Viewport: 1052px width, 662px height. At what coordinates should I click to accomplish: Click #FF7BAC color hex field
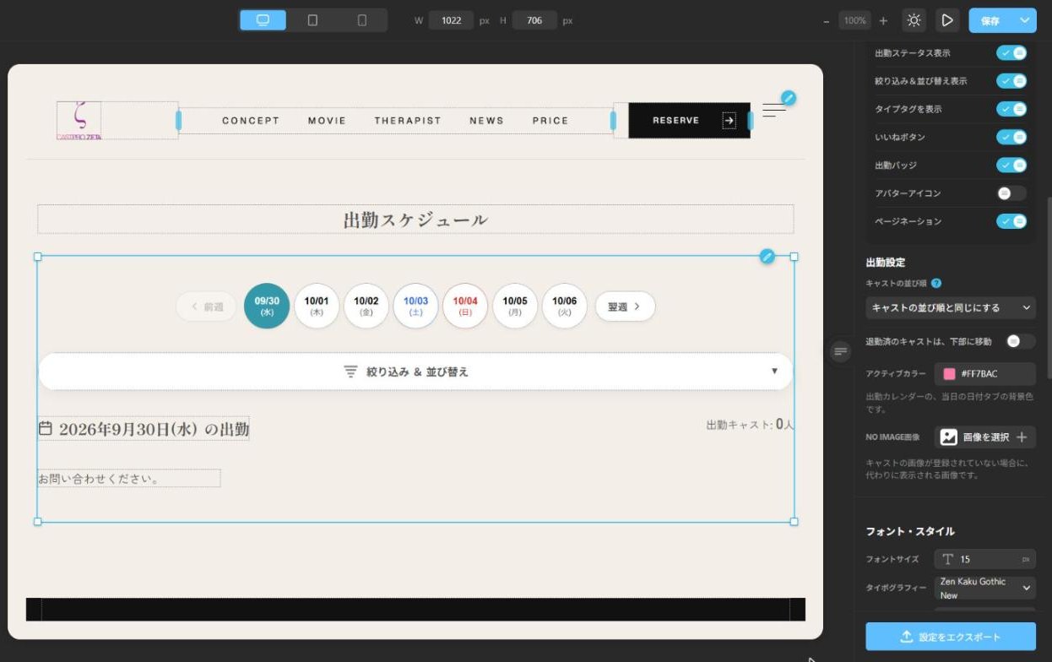985,374
